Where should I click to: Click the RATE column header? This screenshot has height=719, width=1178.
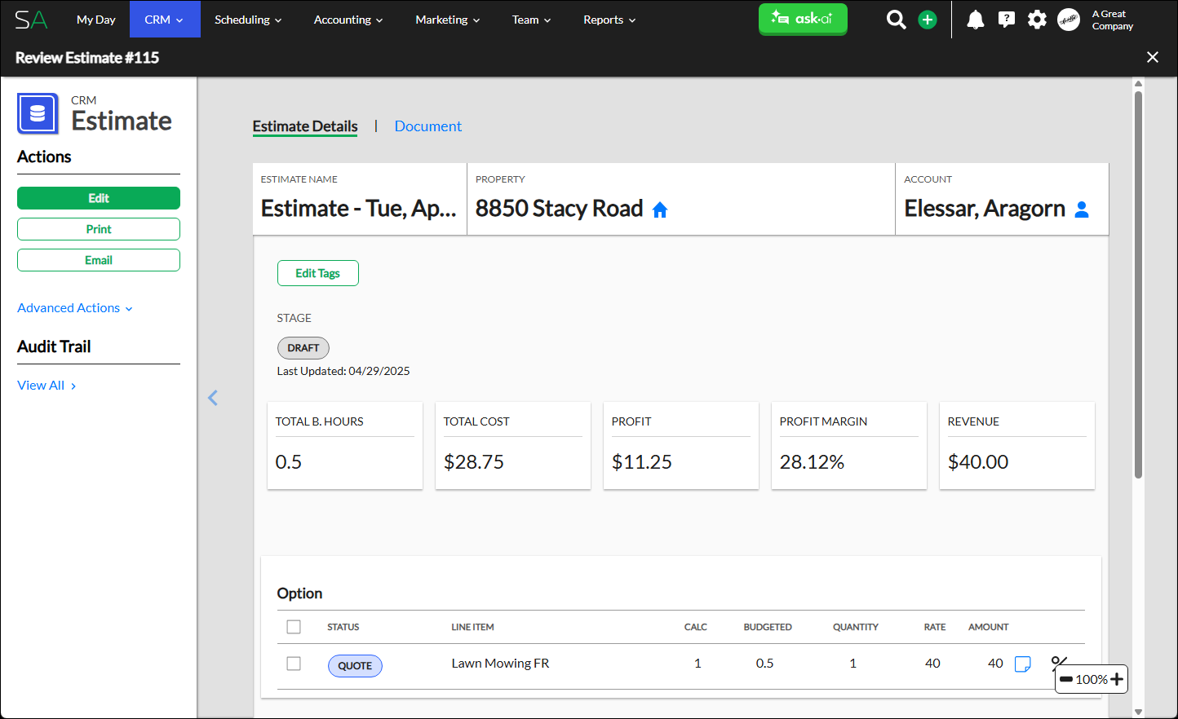pyautogui.click(x=935, y=627)
